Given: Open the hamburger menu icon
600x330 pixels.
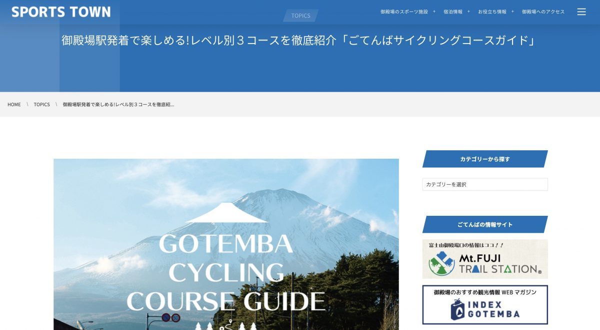Looking at the screenshot, I should pyautogui.click(x=581, y=12).
